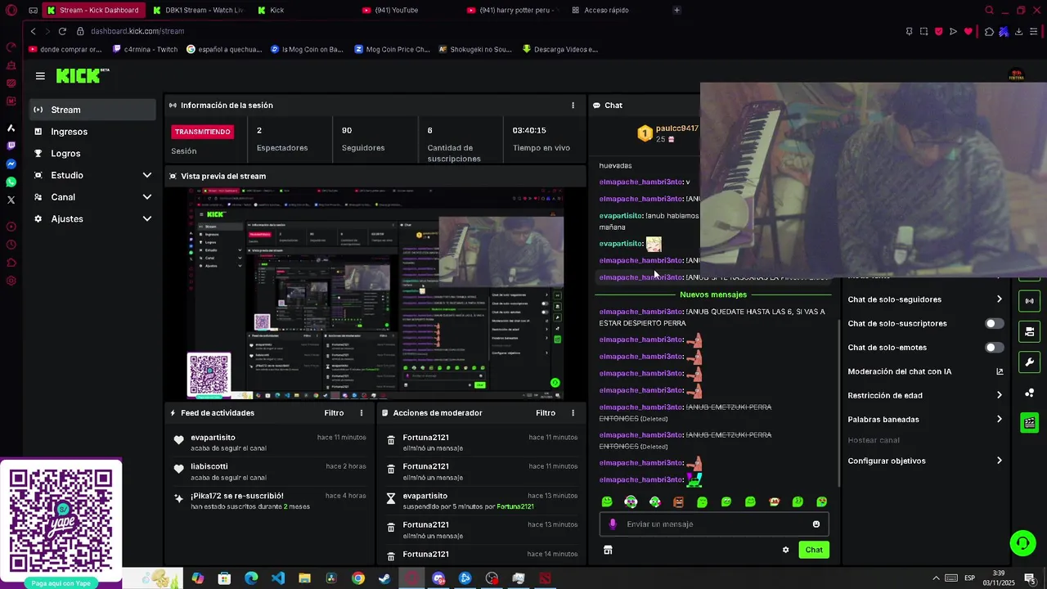The height and width of the screenshot is (589, 1047).
Task: Toggle Chat de solo-suscriptores switch
Action: coord(994,323)
